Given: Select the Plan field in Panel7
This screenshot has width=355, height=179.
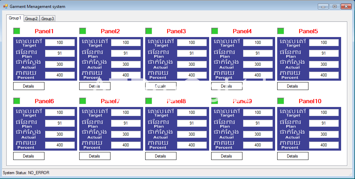Looking at the screenshot, I should [126, 123].
